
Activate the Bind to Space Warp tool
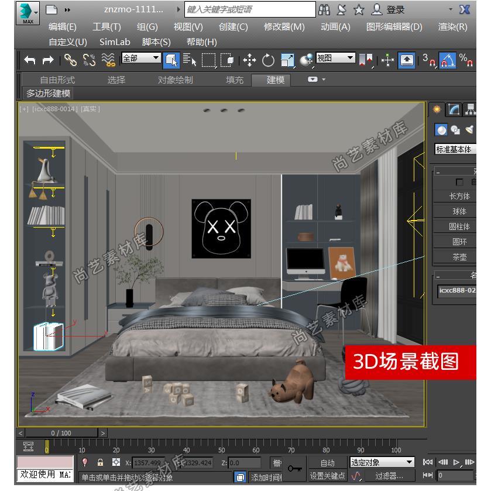point(108,60)
